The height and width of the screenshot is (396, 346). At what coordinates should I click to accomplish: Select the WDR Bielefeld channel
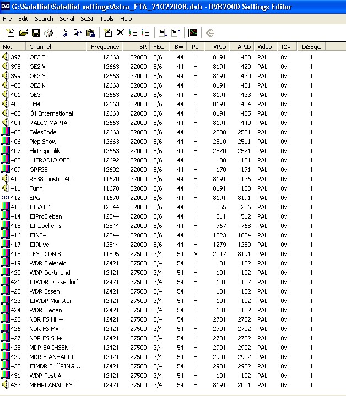[48, 263]
